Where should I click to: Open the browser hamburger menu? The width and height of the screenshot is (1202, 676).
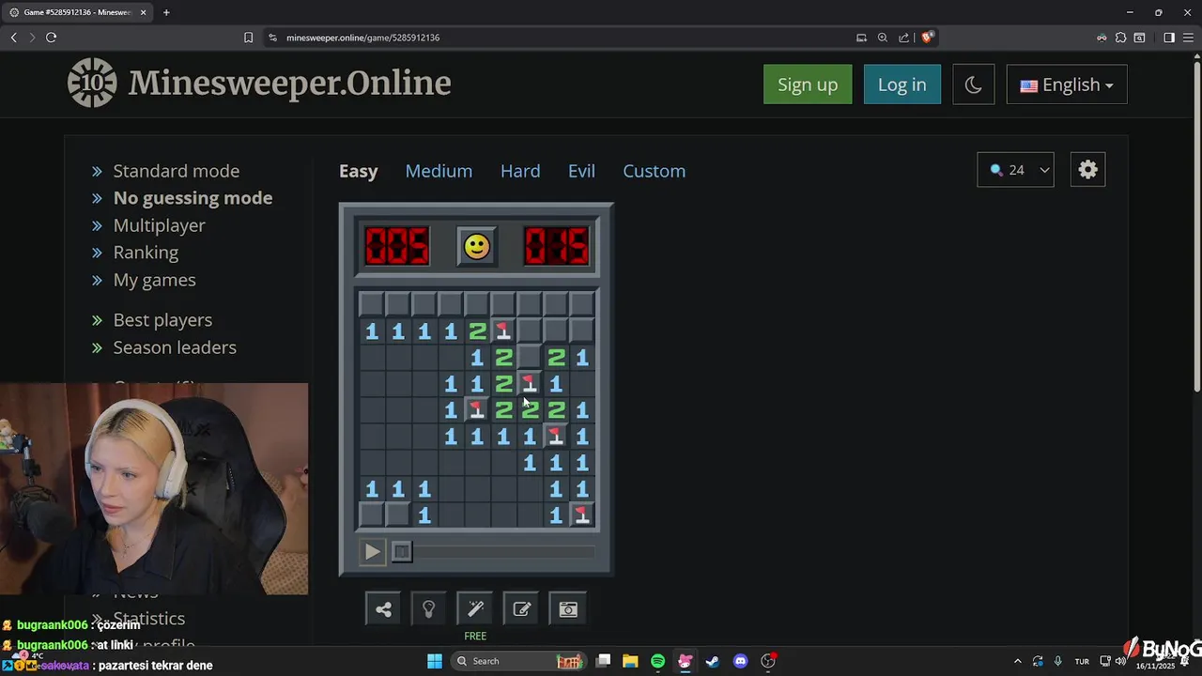click(x=1188, y=38)
